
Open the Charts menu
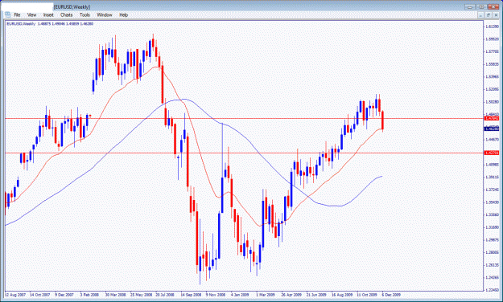67,14
